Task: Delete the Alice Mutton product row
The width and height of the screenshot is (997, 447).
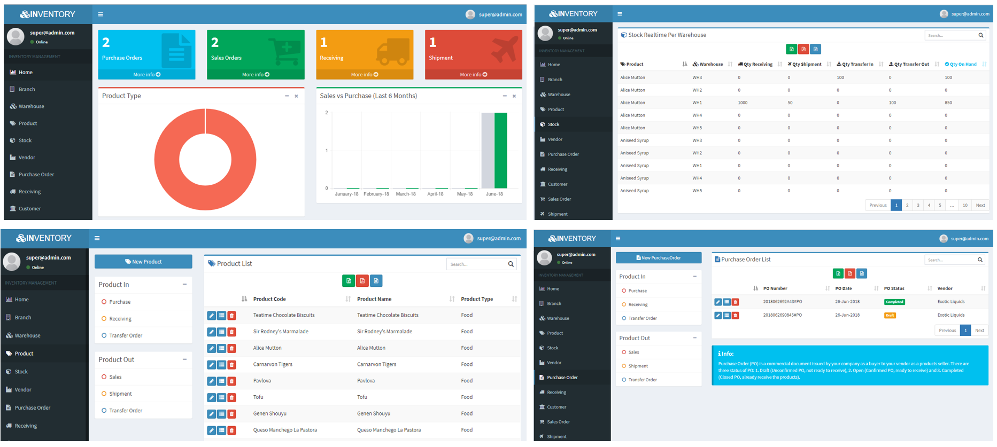Action: [x=231, y=348]
